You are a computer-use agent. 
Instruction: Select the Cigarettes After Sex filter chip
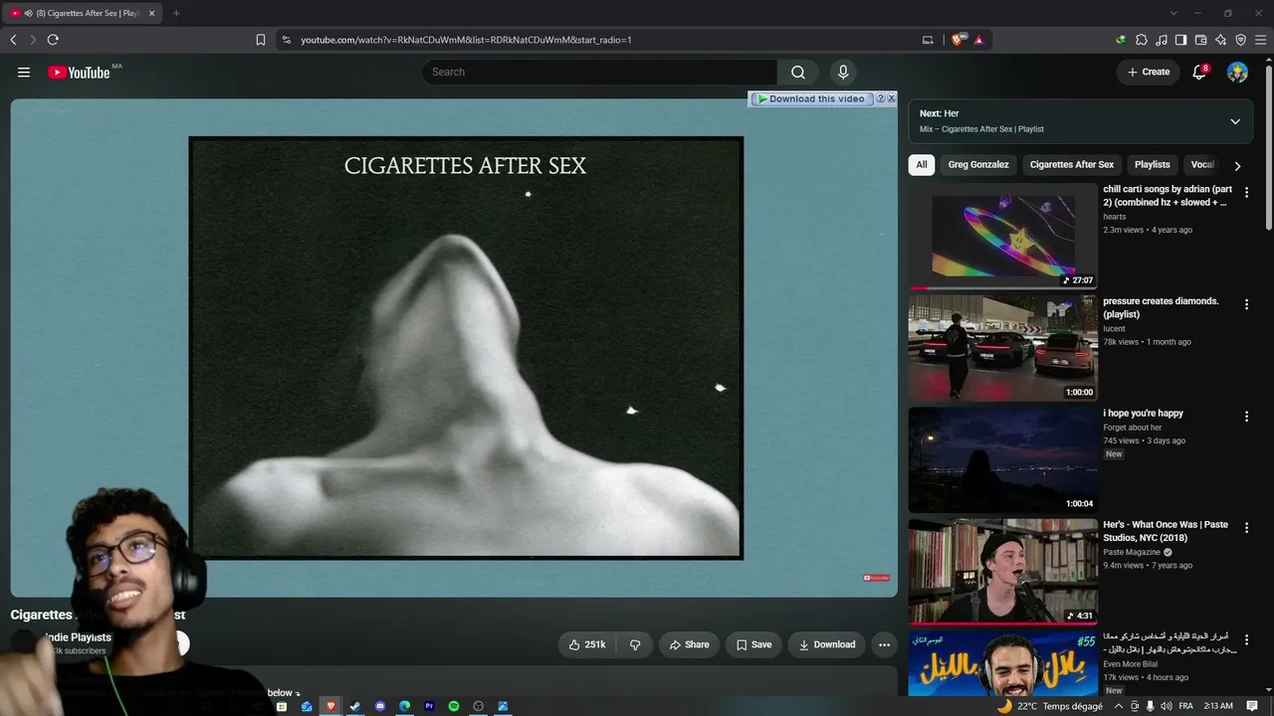(x=1072, y=165)
